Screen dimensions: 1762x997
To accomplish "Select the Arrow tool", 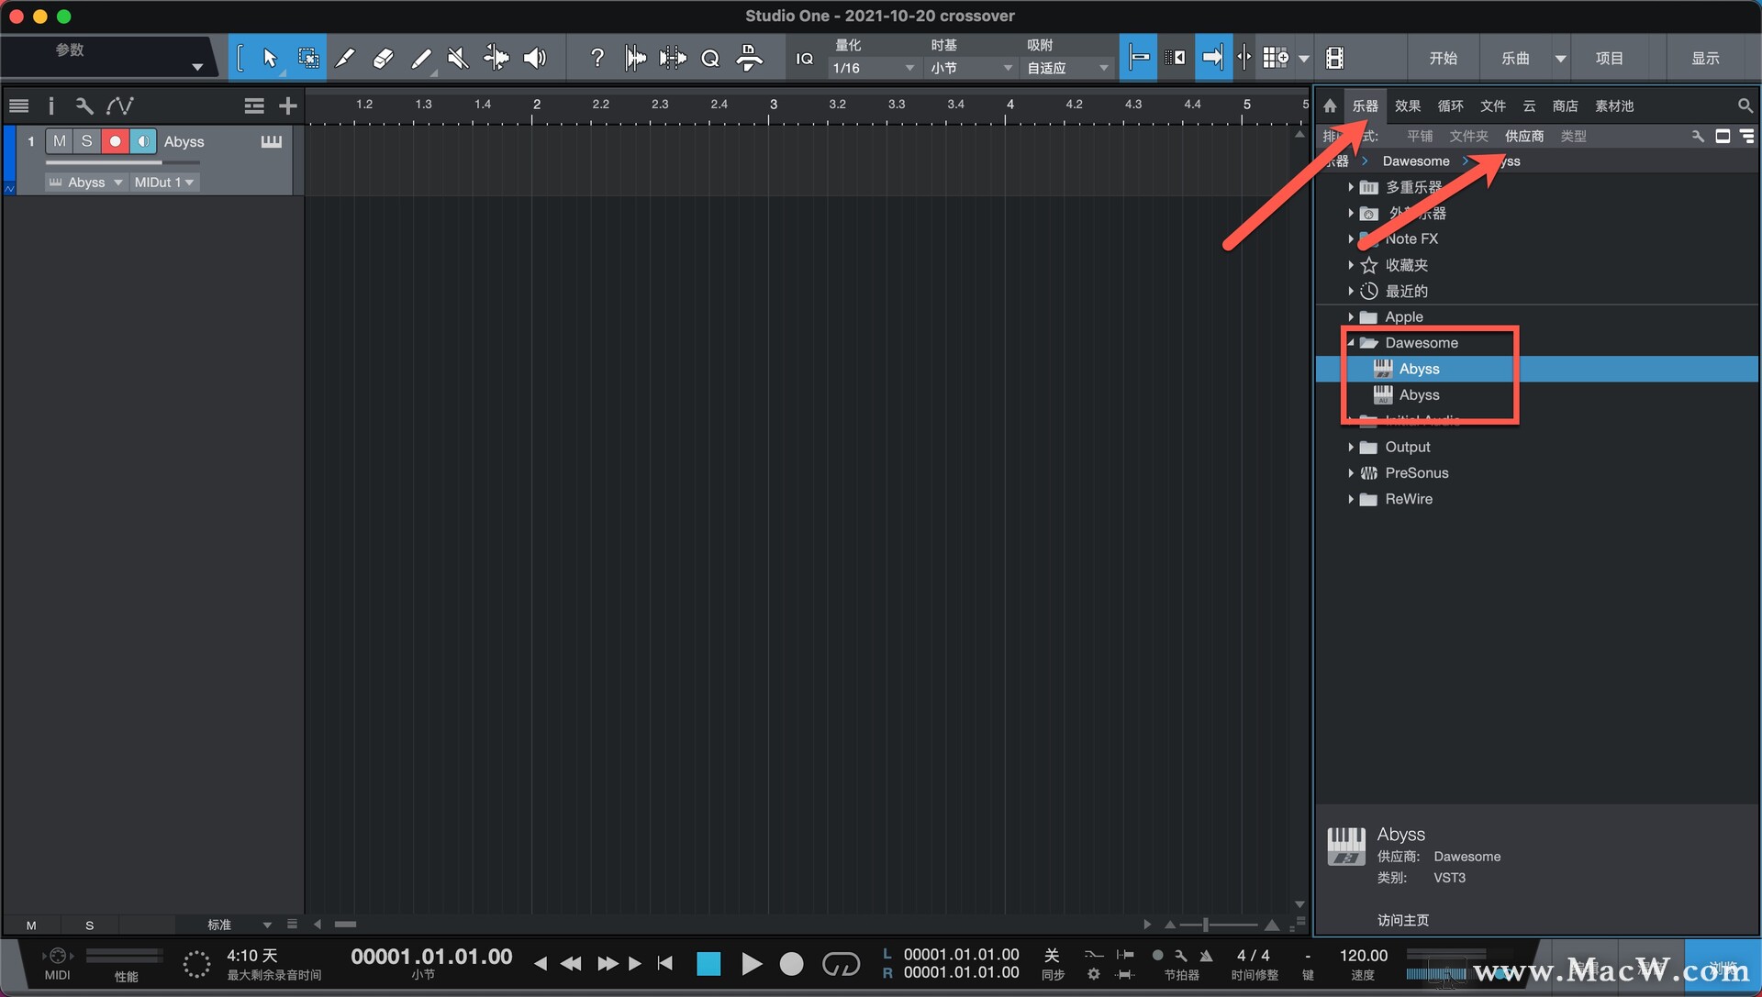I will point(269,59).
